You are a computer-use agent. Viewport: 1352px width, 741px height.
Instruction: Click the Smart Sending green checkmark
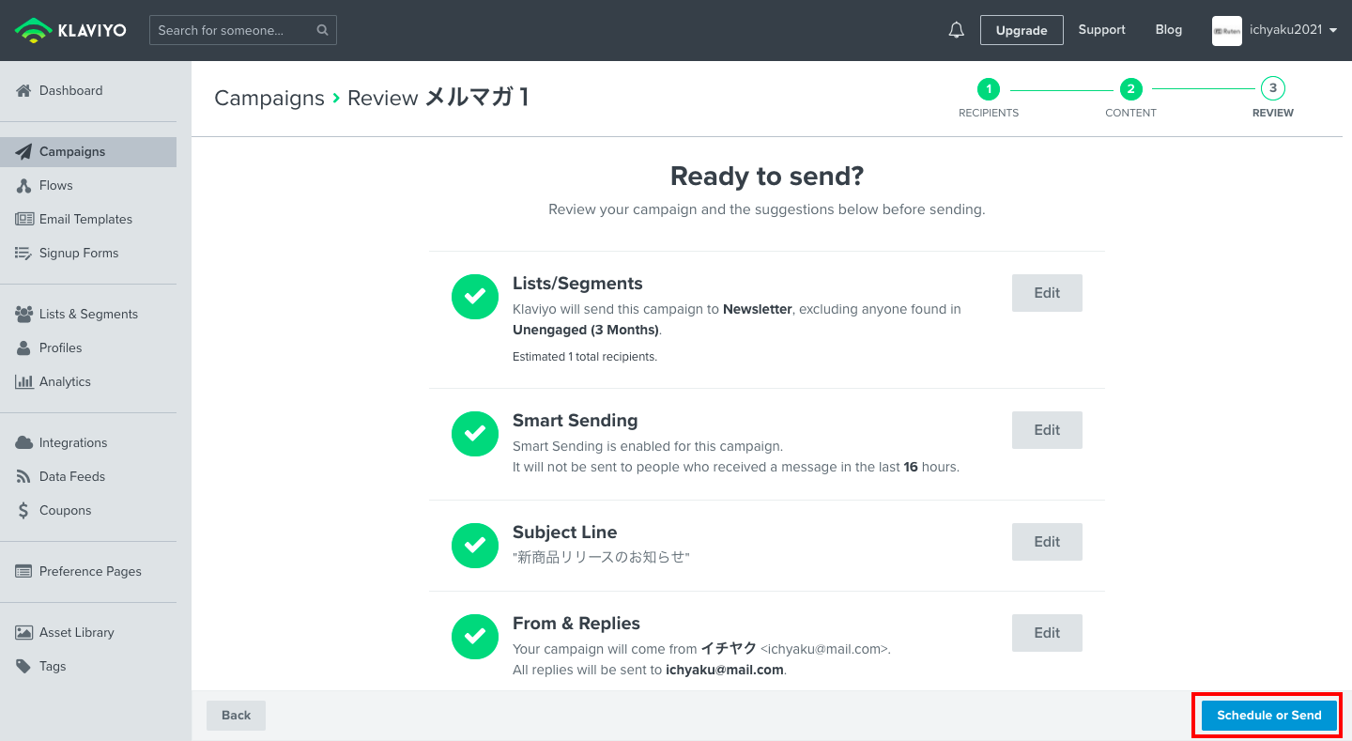(x=475, y=434)
